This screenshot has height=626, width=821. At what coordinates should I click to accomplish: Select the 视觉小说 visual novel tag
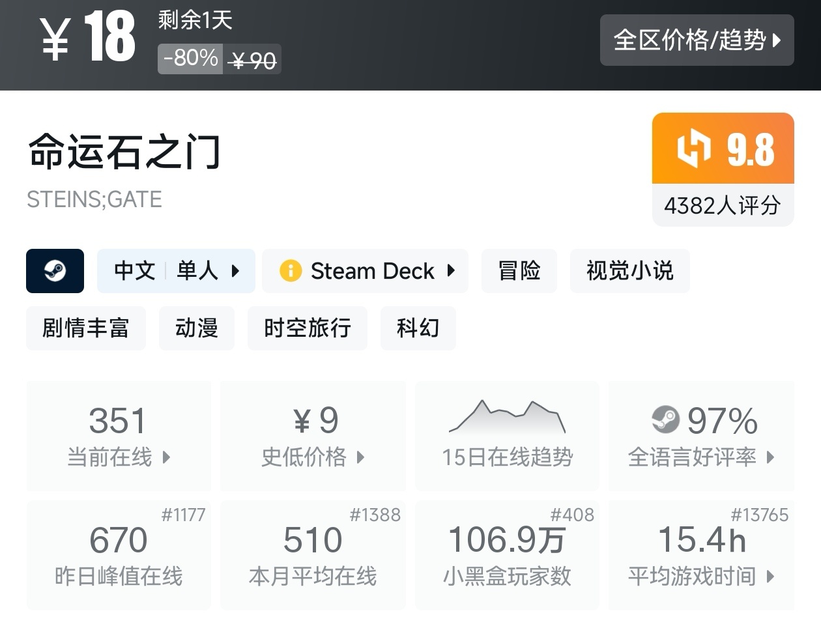point(629,271)
